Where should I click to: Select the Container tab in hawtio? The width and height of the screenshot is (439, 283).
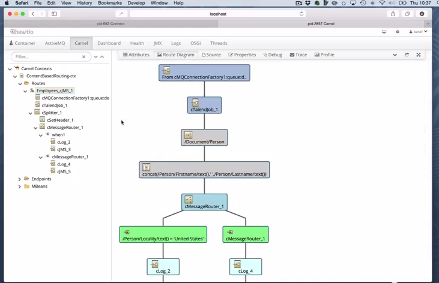tap(22, 43)
